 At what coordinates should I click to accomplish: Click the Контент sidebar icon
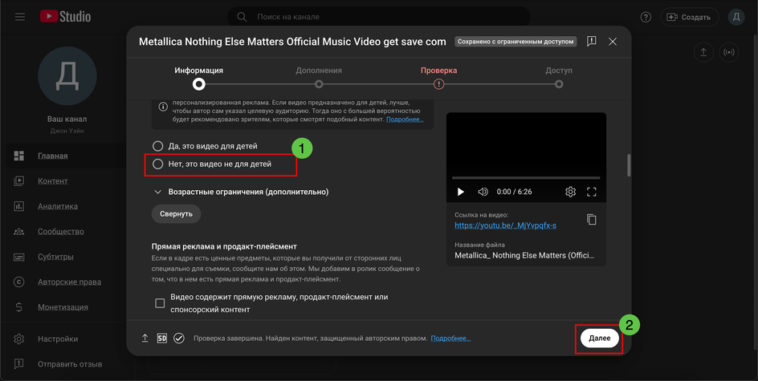coord(18,180)
